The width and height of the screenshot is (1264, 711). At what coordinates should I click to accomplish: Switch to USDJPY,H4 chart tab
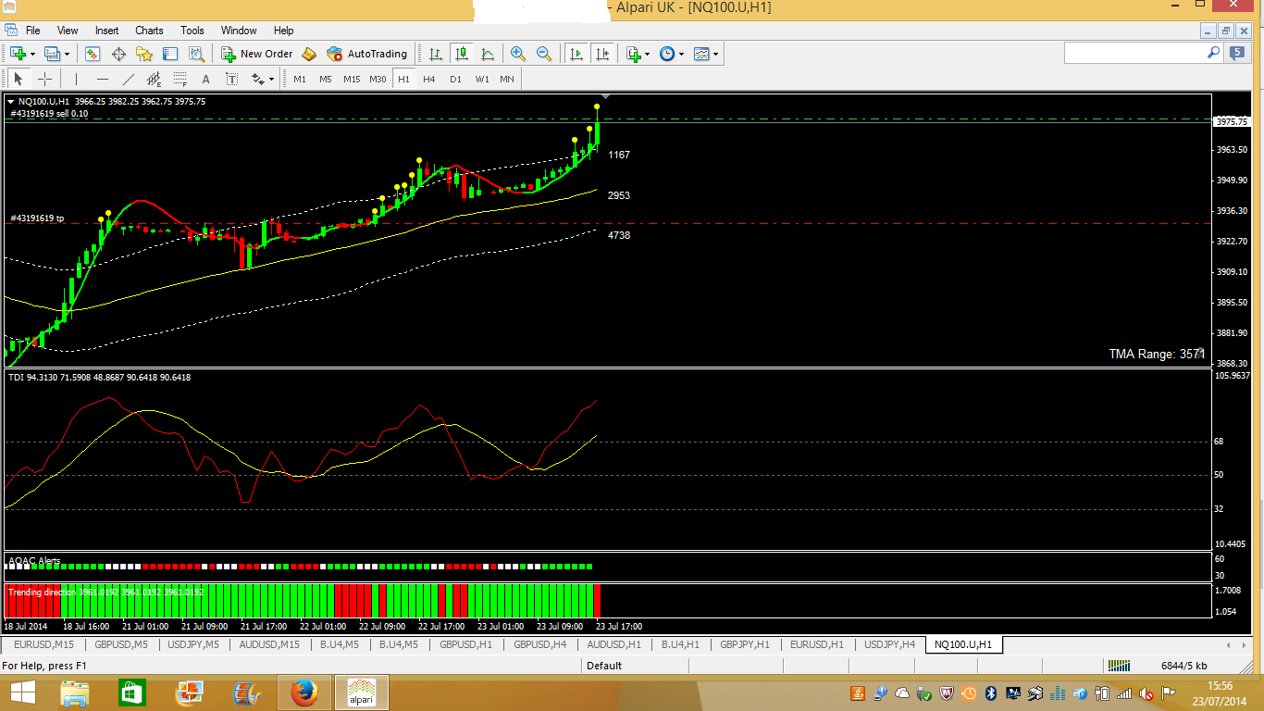pos(889,644)
